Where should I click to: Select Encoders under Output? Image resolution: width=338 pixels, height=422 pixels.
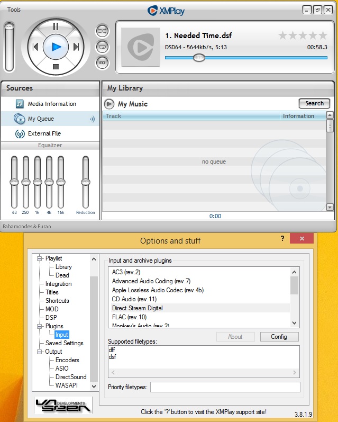67,360
